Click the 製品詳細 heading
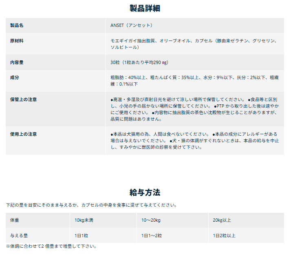Screen dimensions: 291x260 pyautogui.click(x=145, y=8)
